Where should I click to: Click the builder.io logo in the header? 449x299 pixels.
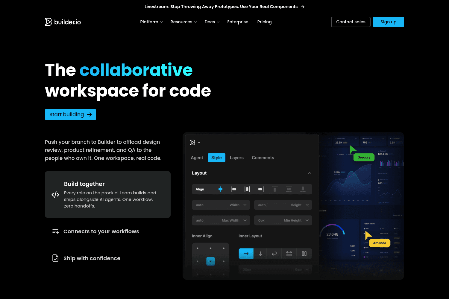(63, 22)
